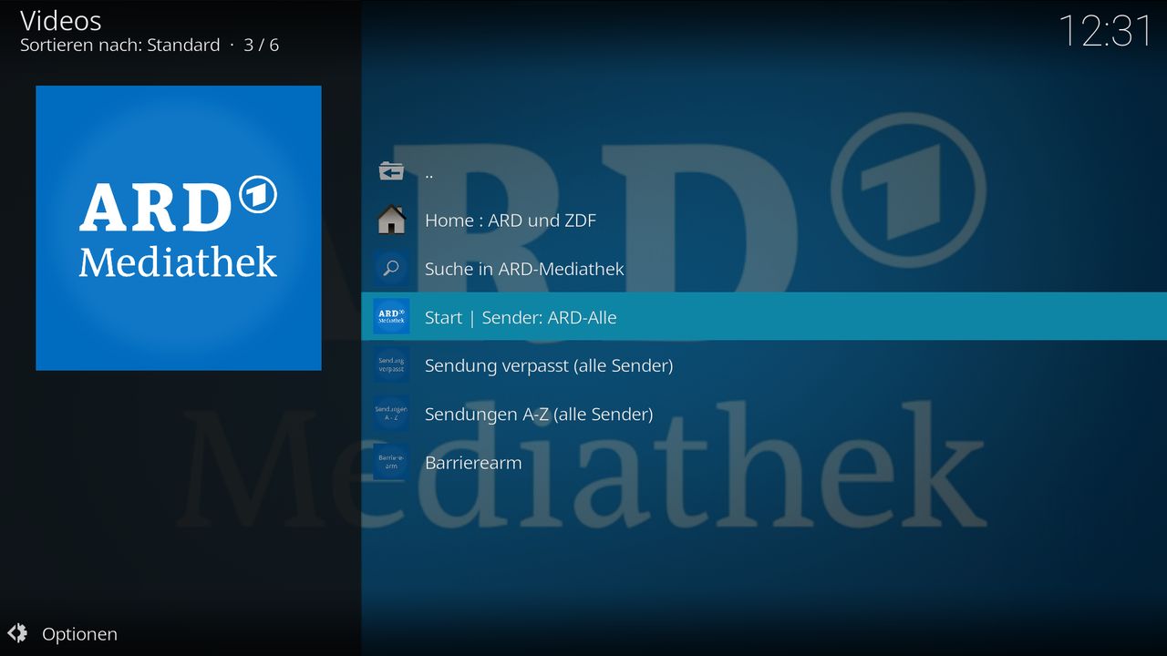Click the large ARD Mediathek thumbnail
This screenshot has width=1167, height=656.
click(x=179, y=228)
